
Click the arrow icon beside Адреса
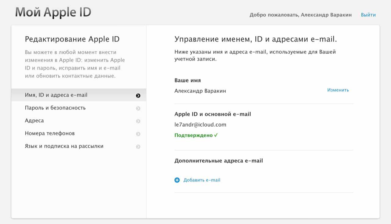point(138,121)
